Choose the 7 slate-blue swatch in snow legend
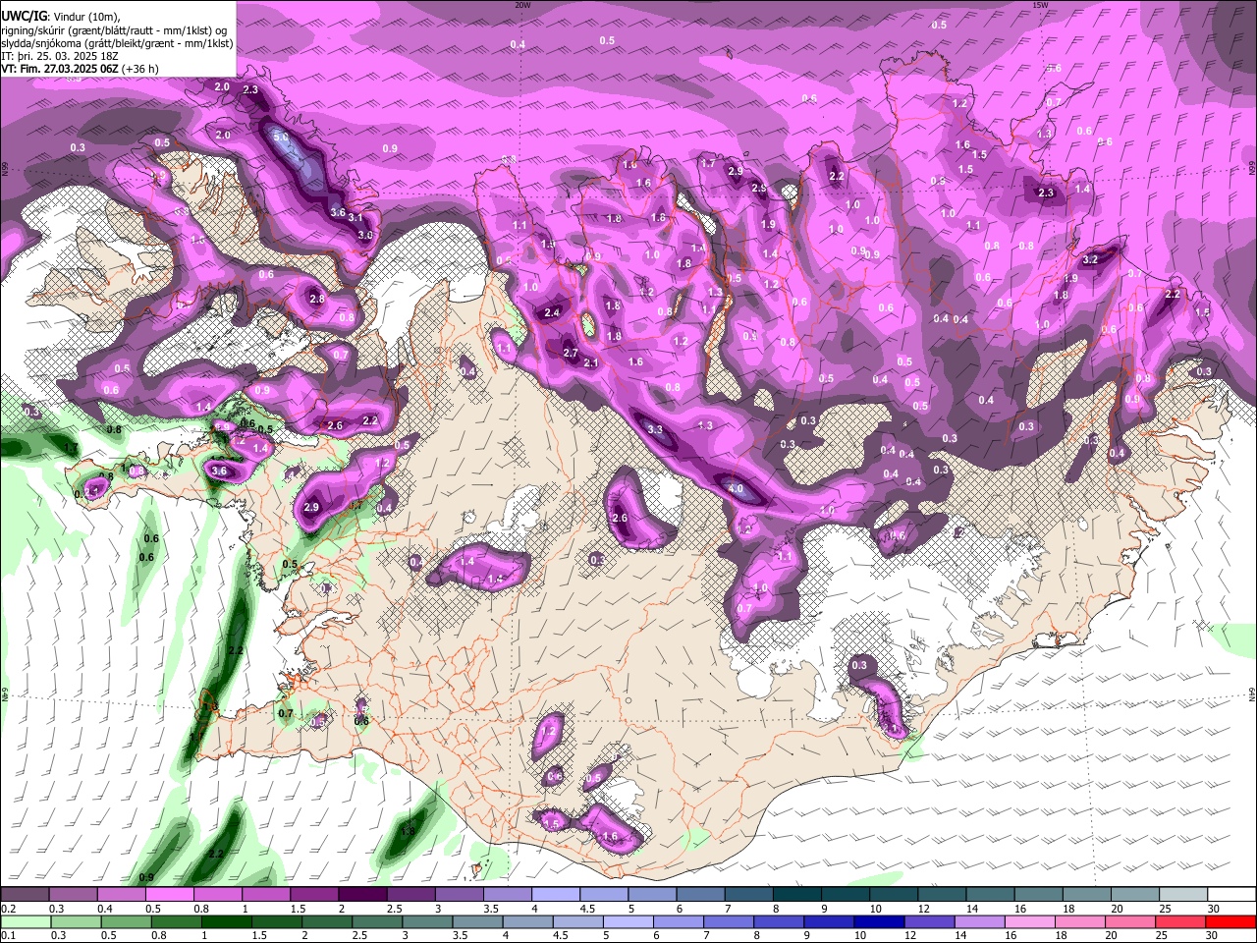 (749, 895)
